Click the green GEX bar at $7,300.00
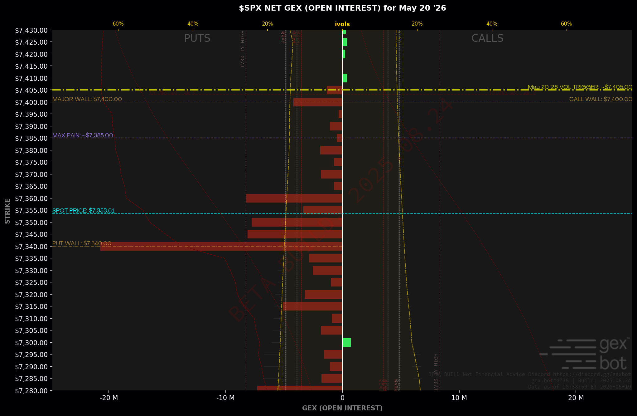The image size is (637, 416). tap(346, 342)
